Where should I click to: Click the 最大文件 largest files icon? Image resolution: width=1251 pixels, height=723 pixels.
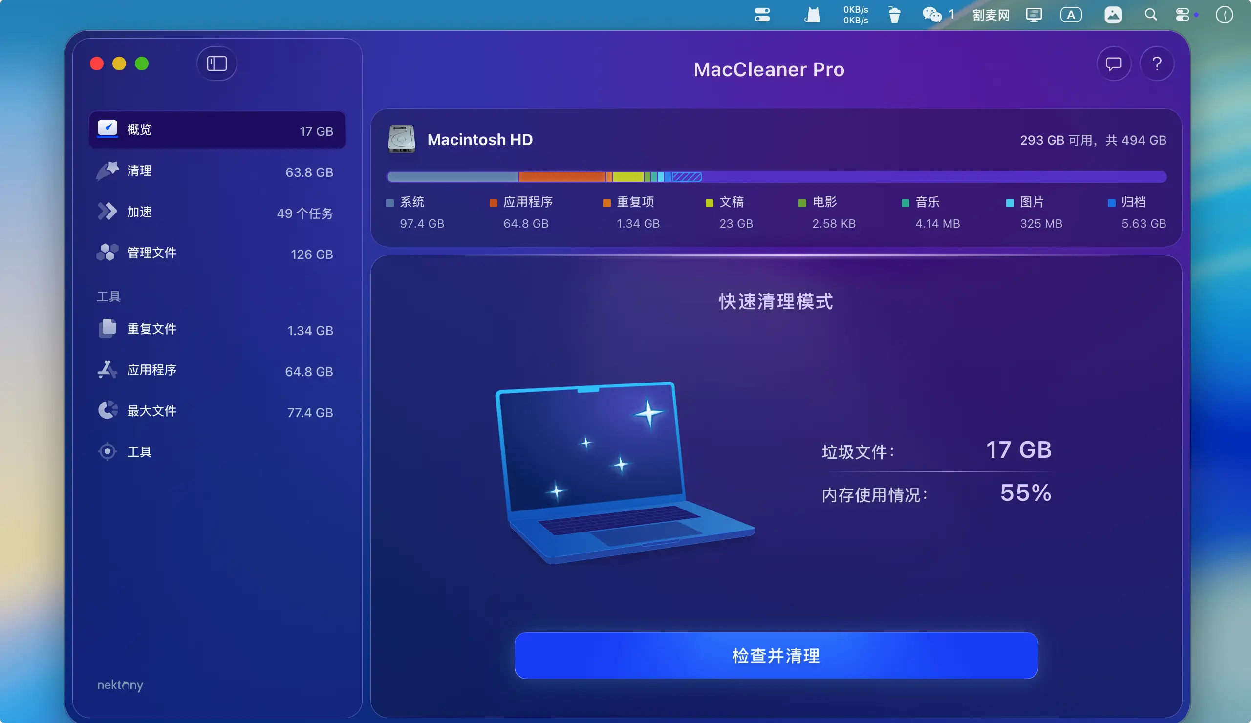[x=107, y=411]
